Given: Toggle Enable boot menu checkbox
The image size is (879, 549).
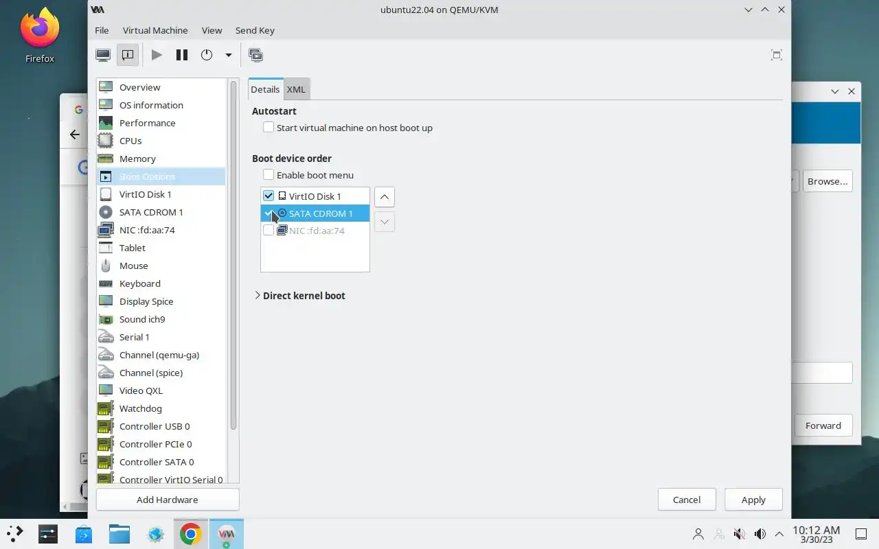Looking at the screenshot, I should [x=269, y=175].
